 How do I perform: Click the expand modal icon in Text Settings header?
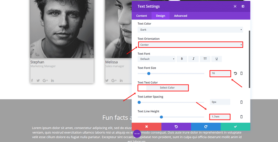pyautogui.click(x=235, y=6)
